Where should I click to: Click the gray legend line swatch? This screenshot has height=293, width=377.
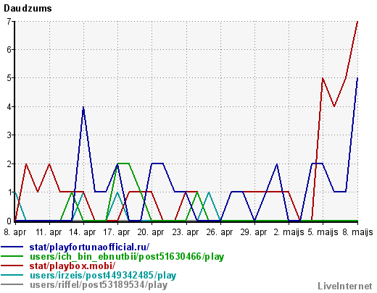(x=12, y=284)
